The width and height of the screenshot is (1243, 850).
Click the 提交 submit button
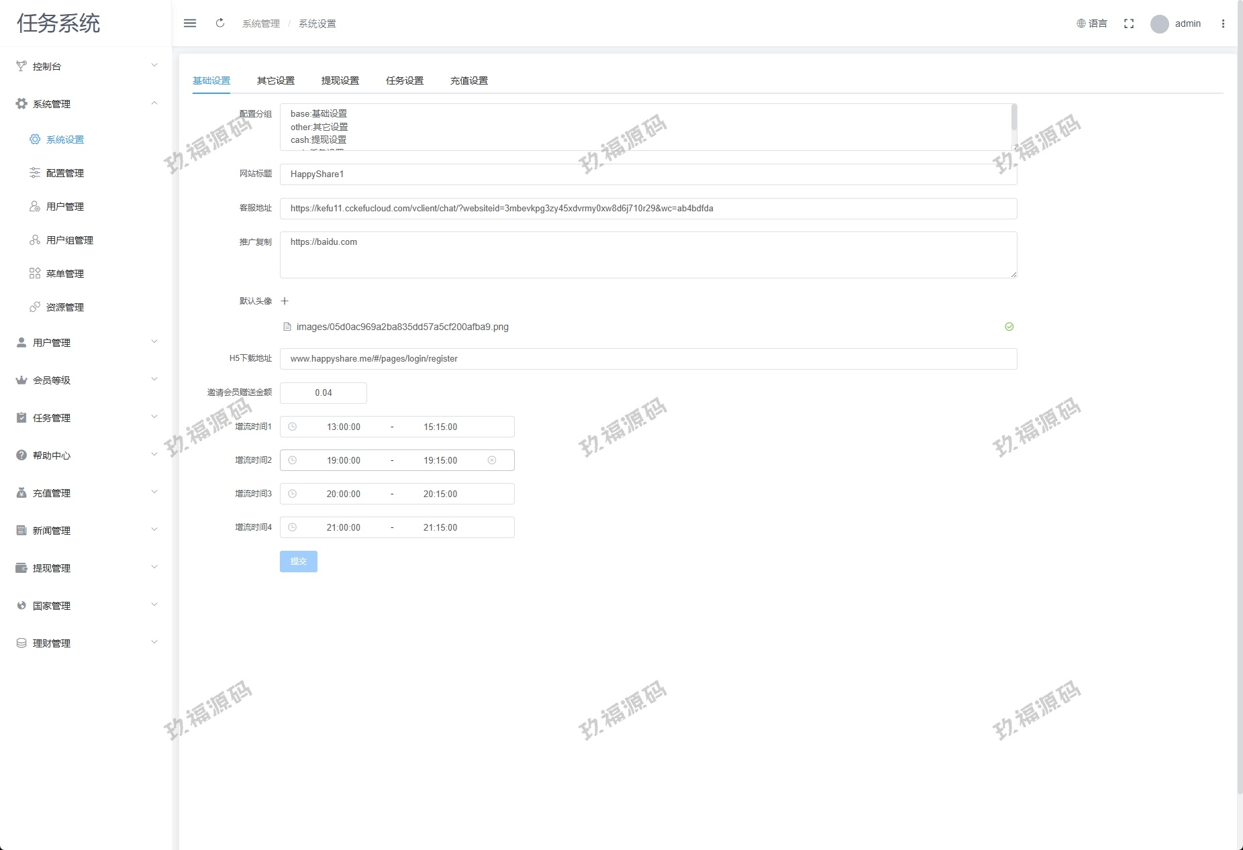pos(299,562)
